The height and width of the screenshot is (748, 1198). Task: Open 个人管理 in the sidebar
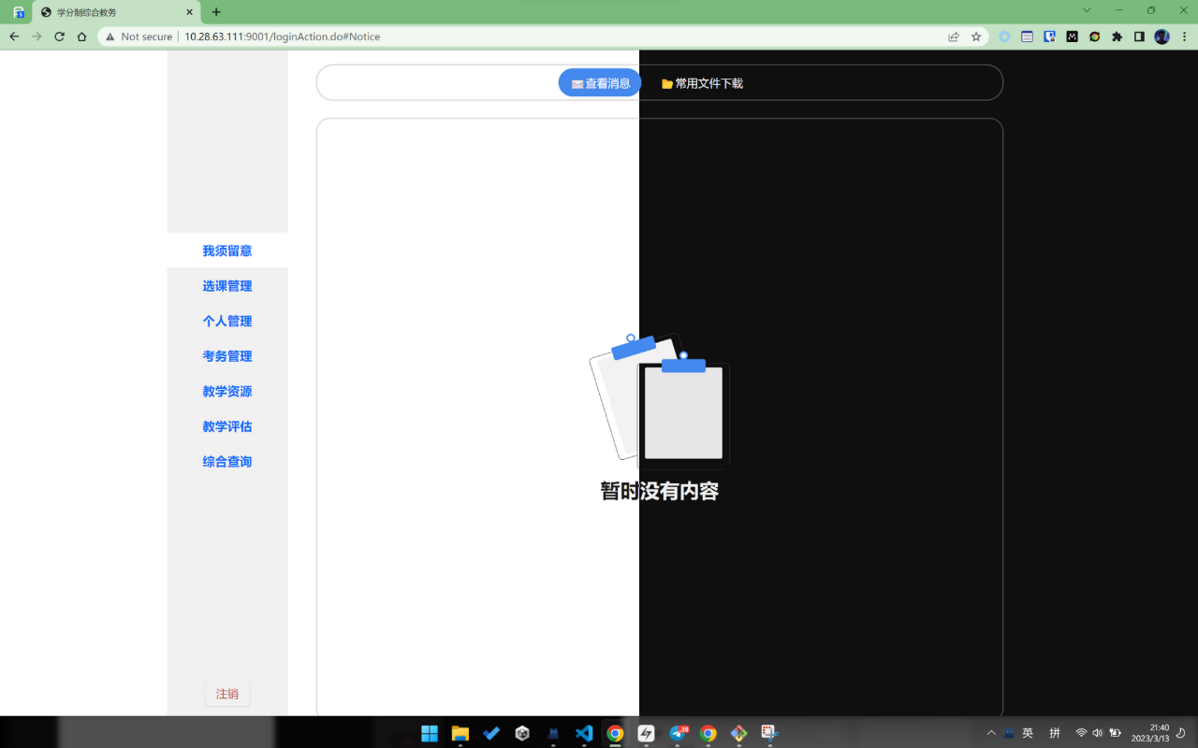click(227, 321)
